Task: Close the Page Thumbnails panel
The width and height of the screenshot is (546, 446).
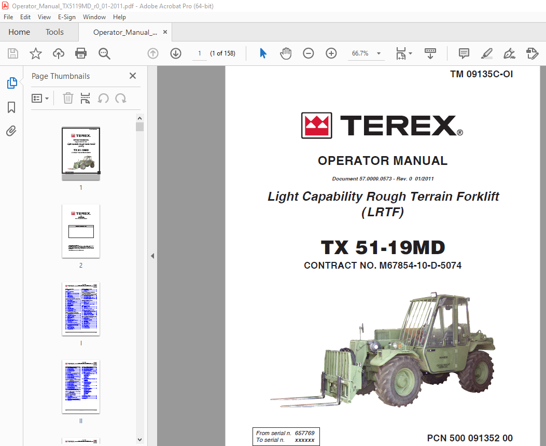Action: [x=133, y=76]
